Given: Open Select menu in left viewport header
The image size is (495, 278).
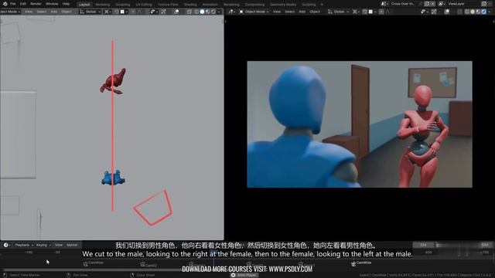Looking at the screenshot, I should 42,12.
